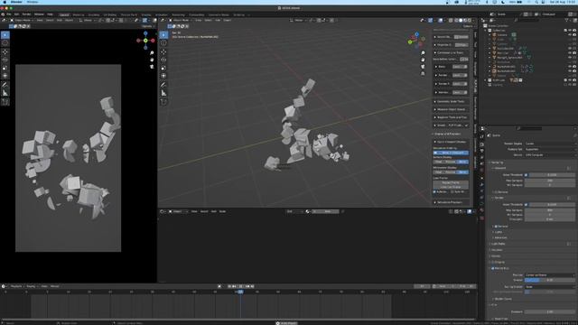
Task: Click the Film Exposure value field
Action: pos(550,311)
